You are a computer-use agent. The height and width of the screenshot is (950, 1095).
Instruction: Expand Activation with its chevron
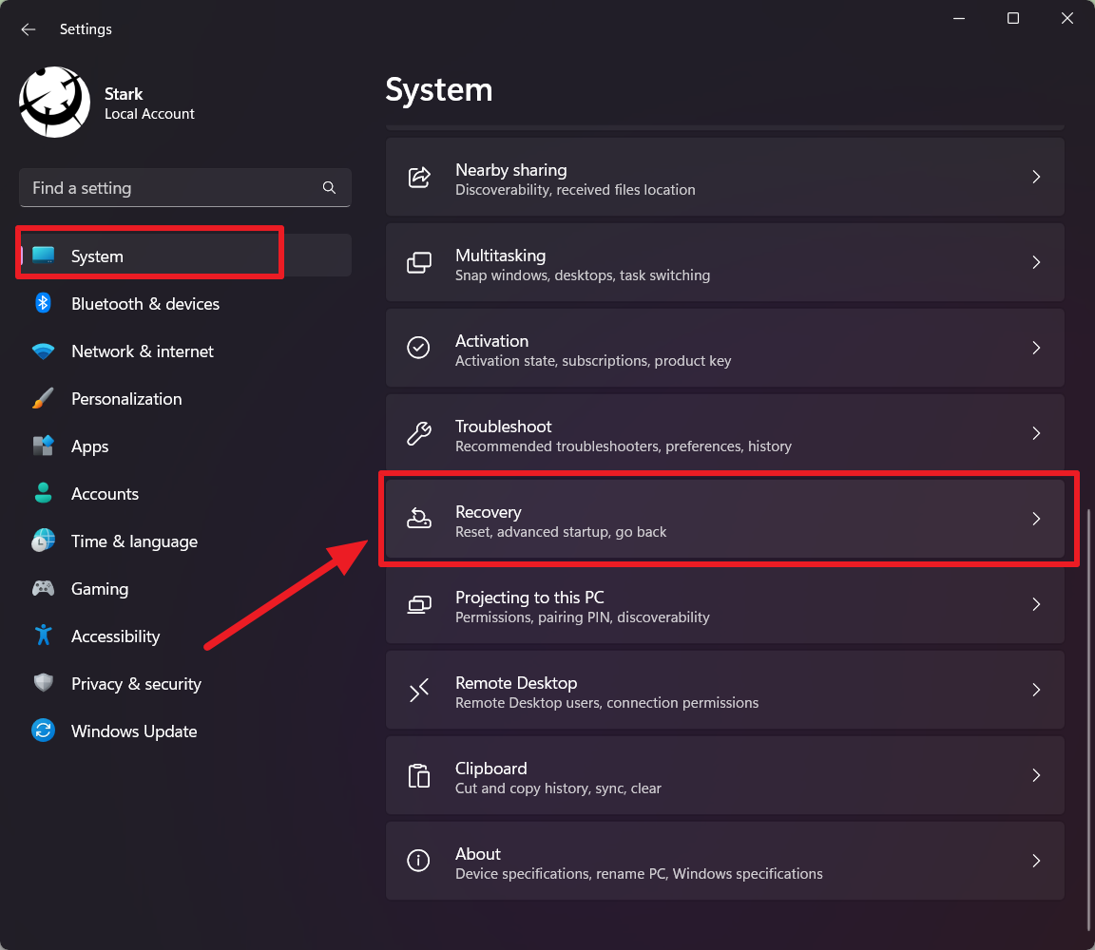1036,348
